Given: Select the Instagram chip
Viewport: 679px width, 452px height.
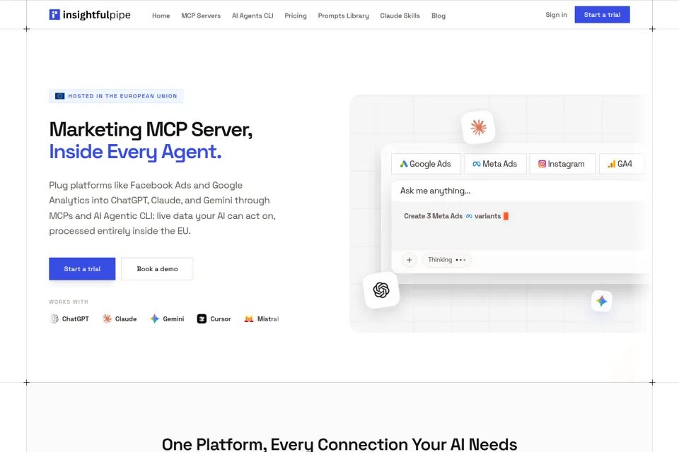Looking at the screenshot, I should (x=562, y=164).
